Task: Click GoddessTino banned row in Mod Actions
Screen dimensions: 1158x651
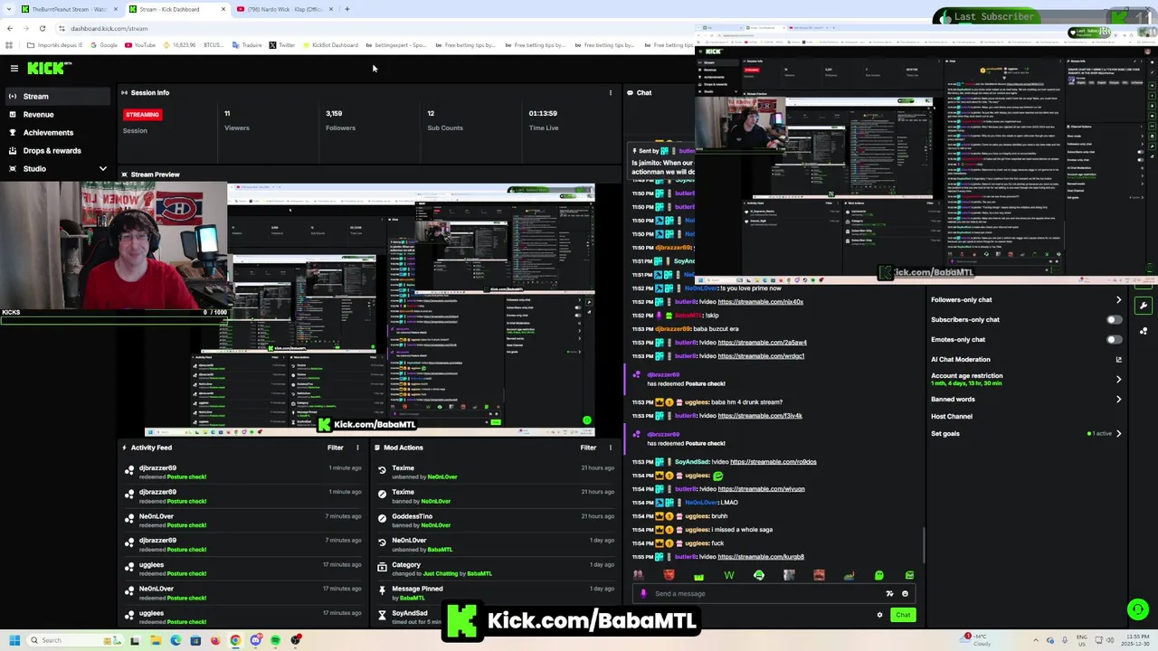Action: coord(496,521)
